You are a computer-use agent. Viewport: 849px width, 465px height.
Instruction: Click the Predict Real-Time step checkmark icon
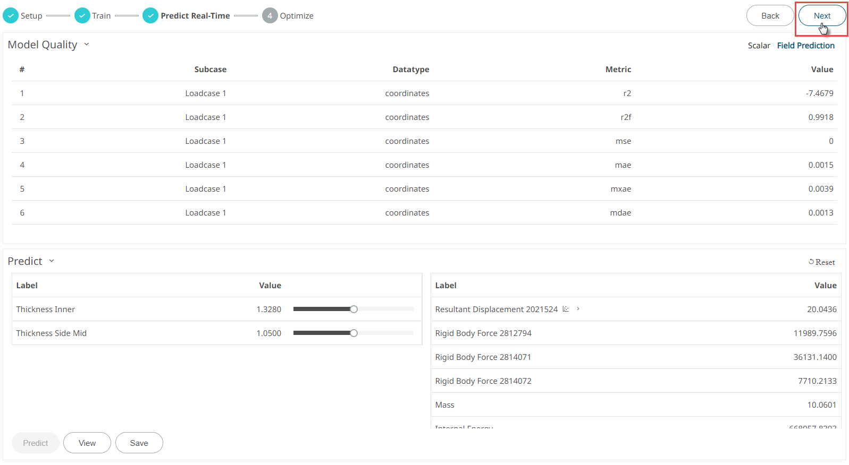point(150,16)
